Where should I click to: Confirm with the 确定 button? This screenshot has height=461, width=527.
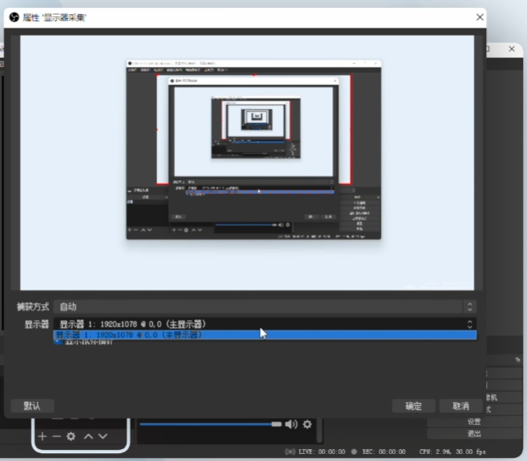413,406
